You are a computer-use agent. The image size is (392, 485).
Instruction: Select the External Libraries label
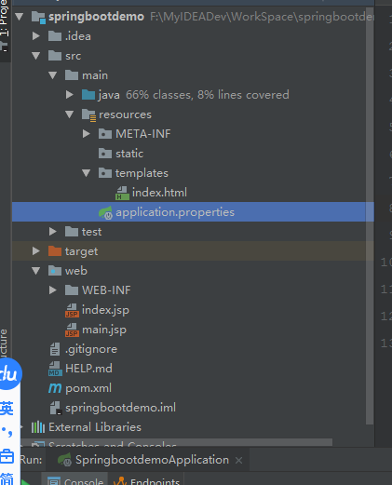pos(95,427)
